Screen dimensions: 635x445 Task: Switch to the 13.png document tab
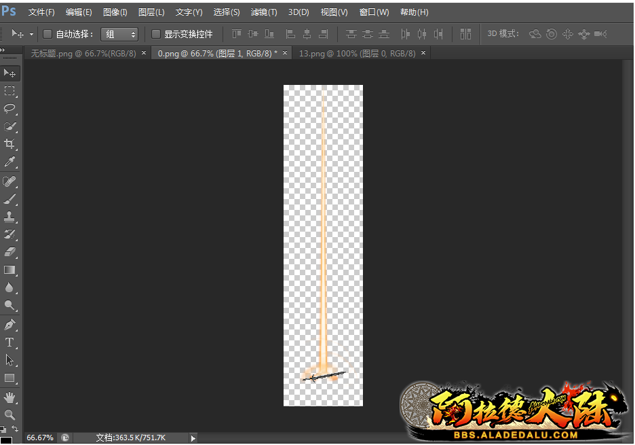(357, 53)
